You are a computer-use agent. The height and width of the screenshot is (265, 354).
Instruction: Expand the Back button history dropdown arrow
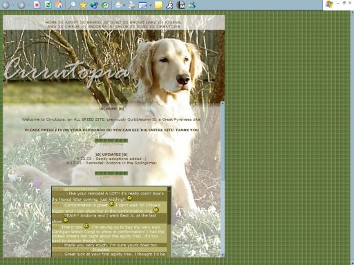tap(13, 5)
